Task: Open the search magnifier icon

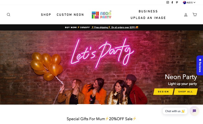Action: click(x=8, y=15)
